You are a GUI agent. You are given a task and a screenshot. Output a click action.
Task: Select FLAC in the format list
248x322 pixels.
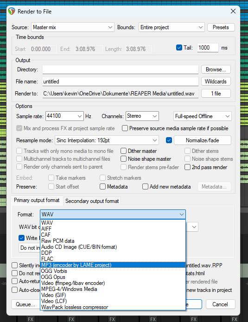click(113, 259)
